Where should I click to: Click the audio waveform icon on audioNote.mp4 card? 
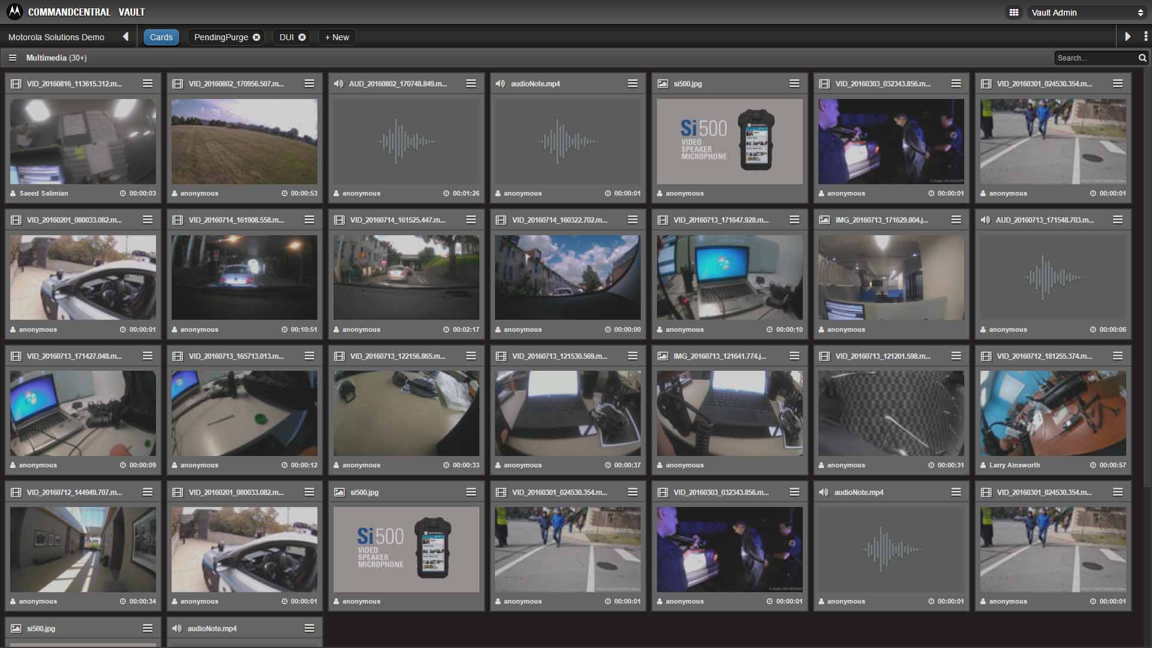click(500, 84)
